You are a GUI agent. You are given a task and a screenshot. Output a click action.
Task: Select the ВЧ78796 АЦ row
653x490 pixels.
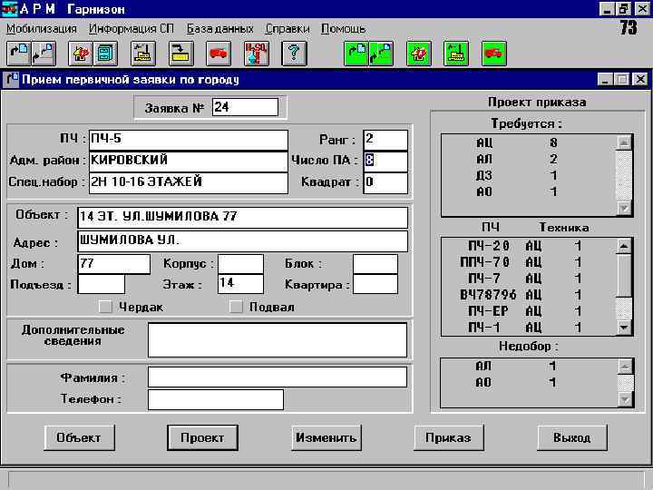tap(528, 295)
